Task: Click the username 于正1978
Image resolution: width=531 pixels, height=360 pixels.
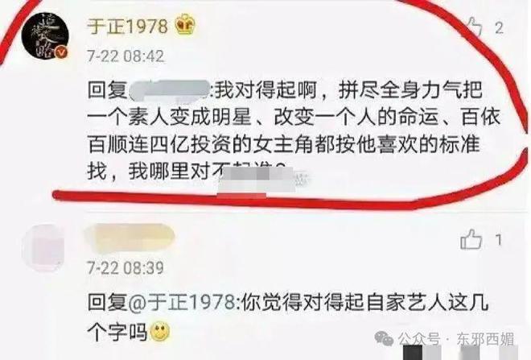Action: click(x=128, y=26)
